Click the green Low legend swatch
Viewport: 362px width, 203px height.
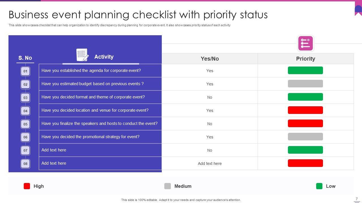319,186
